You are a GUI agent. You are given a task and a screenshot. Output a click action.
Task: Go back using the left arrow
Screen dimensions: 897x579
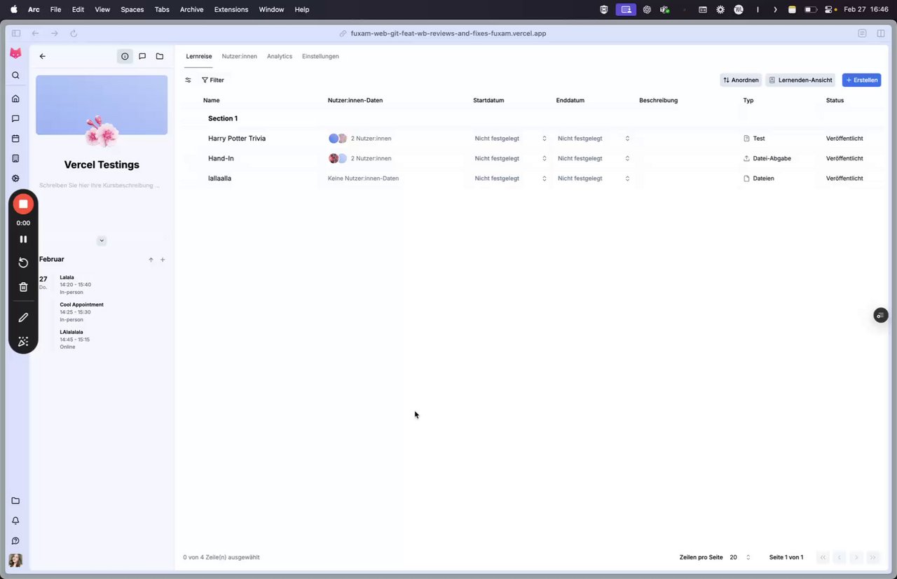coord(43,56)
